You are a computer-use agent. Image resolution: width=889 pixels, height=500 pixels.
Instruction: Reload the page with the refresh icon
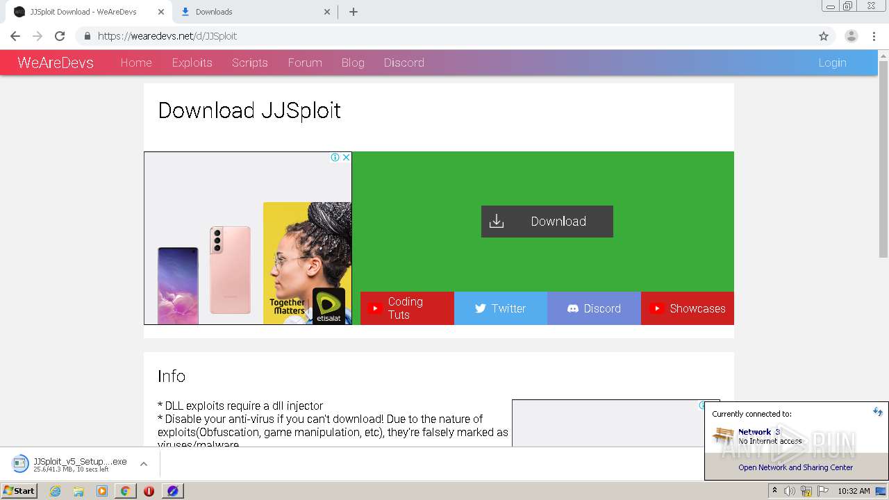click(60, 36)
